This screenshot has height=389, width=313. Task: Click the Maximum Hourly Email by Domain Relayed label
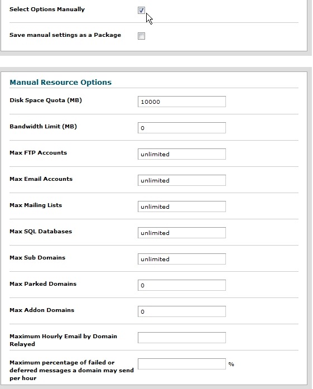(x=63, y=340)
